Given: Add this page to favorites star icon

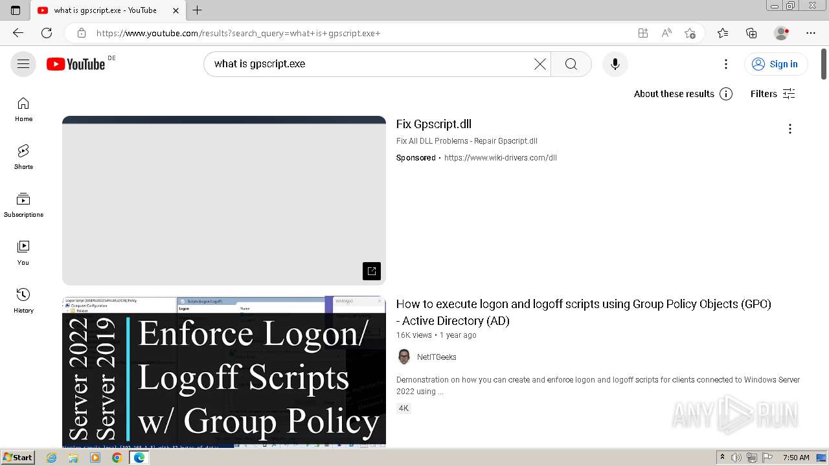Looking at the screenshot, I should (690, 33).
